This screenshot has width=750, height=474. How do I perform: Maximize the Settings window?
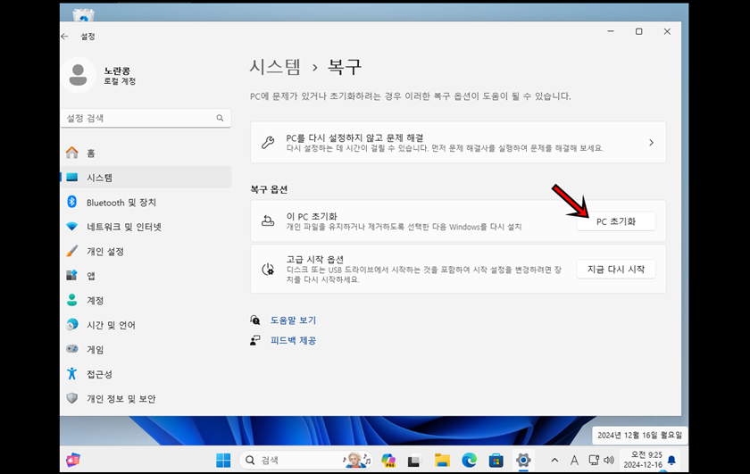click(x=638, y=31)
